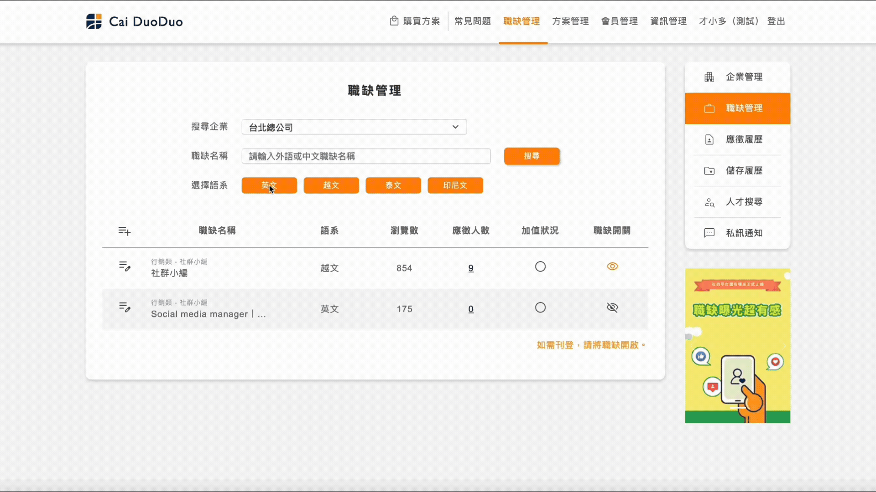Click the Cai DuoDuo logo

(134, 21)
